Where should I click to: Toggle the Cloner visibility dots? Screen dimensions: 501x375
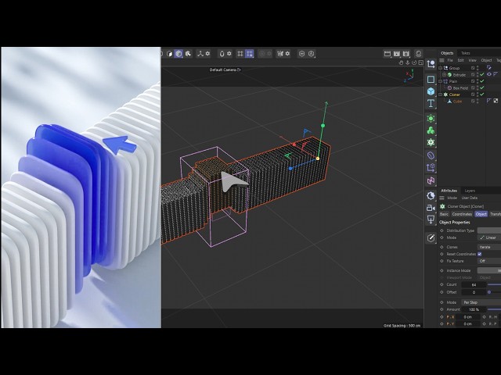click(478, 95)
